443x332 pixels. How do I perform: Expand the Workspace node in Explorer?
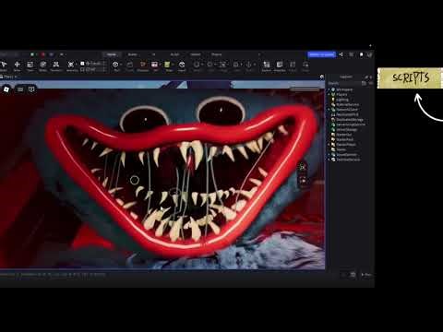329,89
